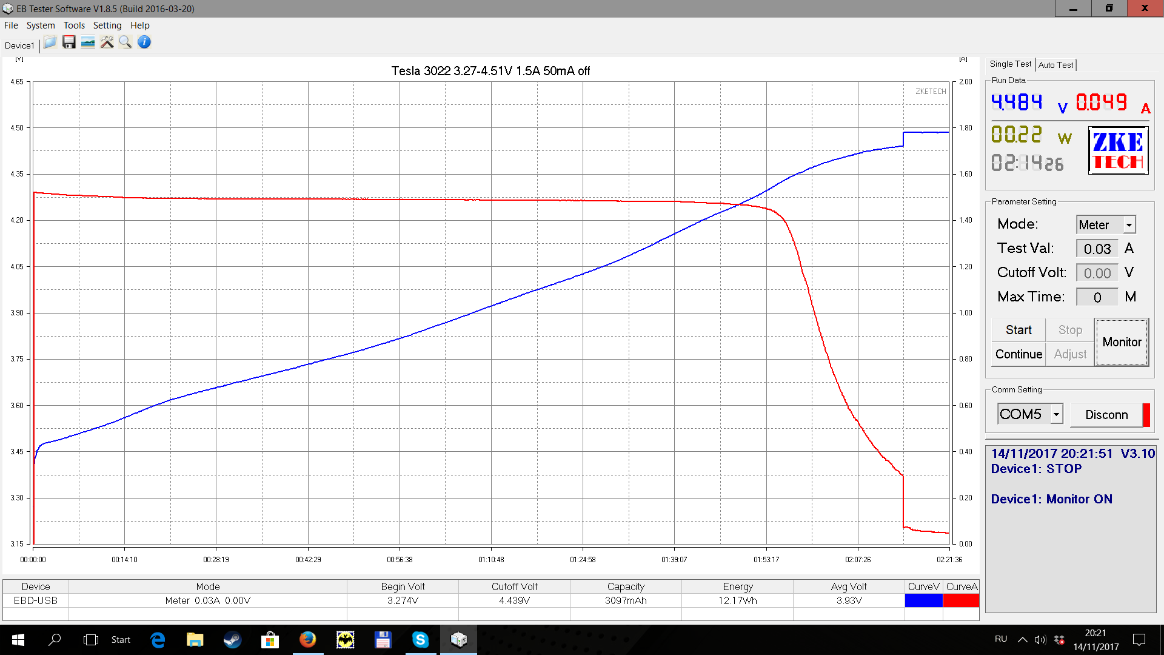
Task: Open the Setting menu
Action: [x=107, y=25]
